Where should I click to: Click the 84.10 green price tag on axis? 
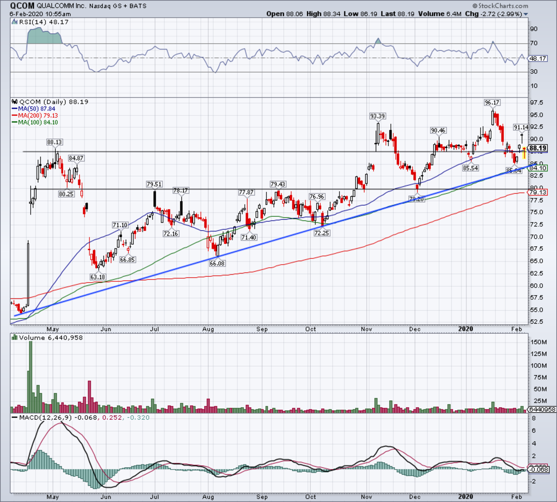click(x=538, y=168)
